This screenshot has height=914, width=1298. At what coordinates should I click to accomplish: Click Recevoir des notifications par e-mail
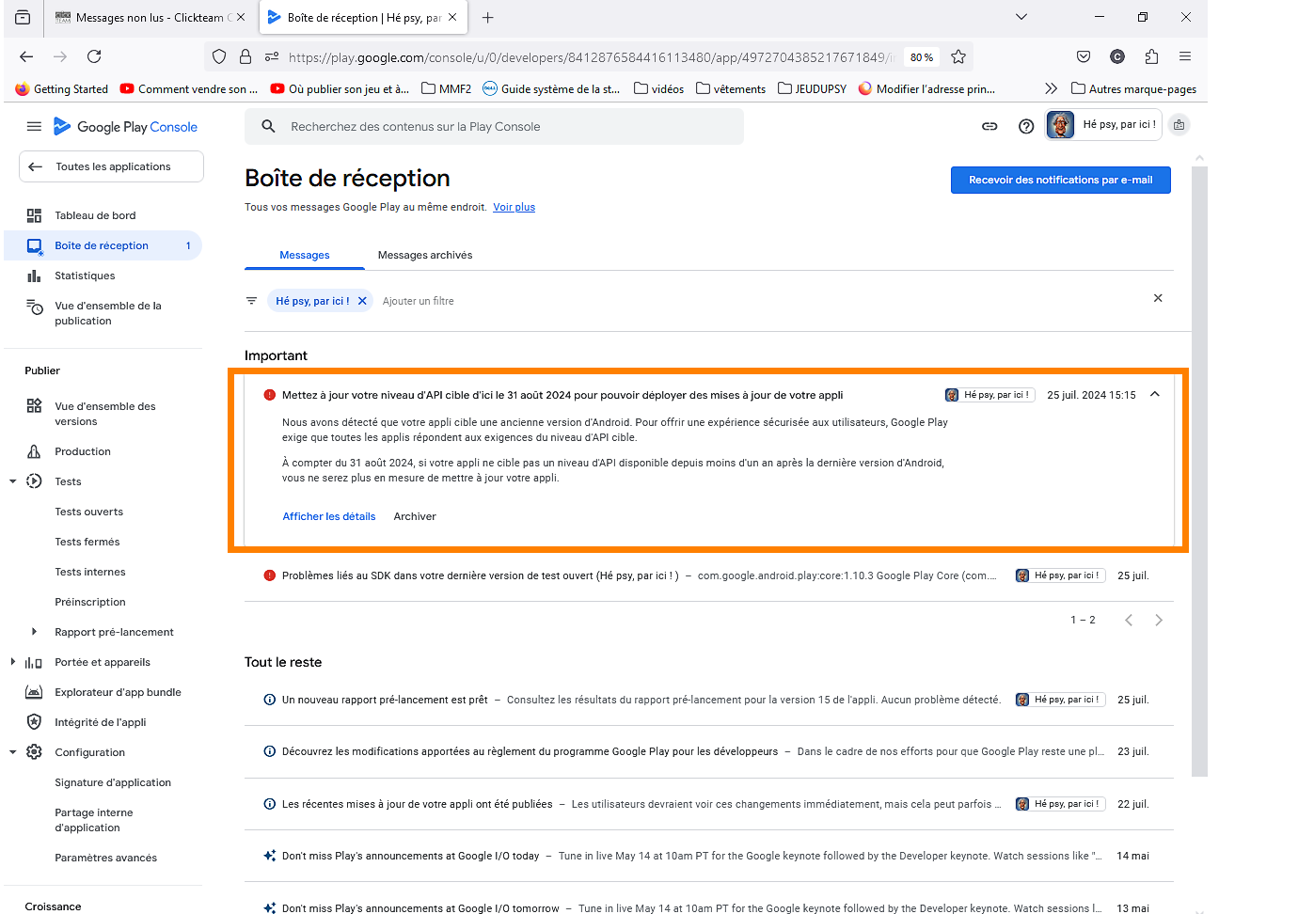click(x=1060, y=180)
